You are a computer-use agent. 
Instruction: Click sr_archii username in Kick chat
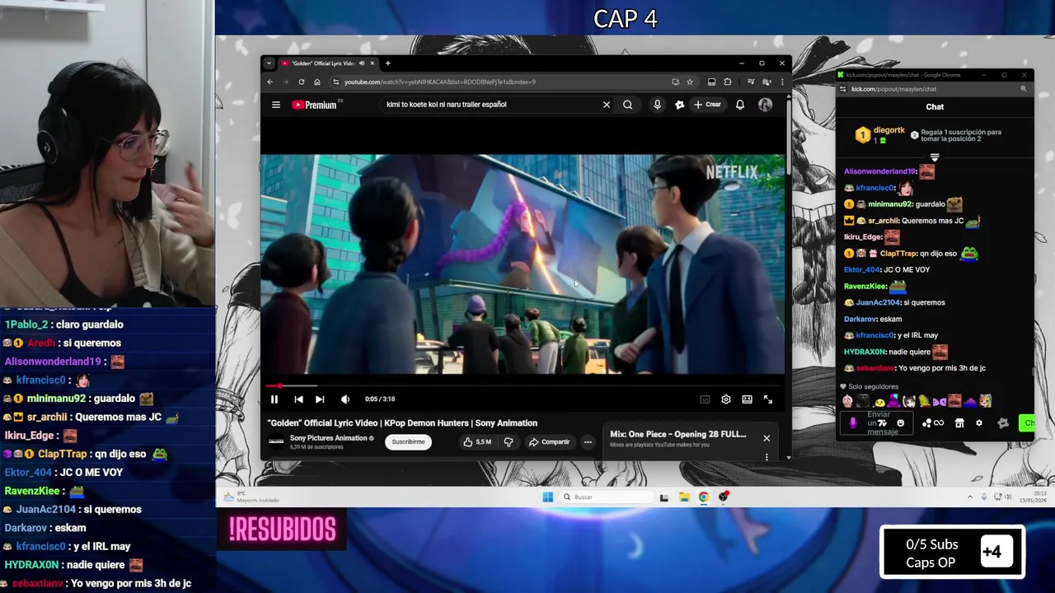point(883,221)
